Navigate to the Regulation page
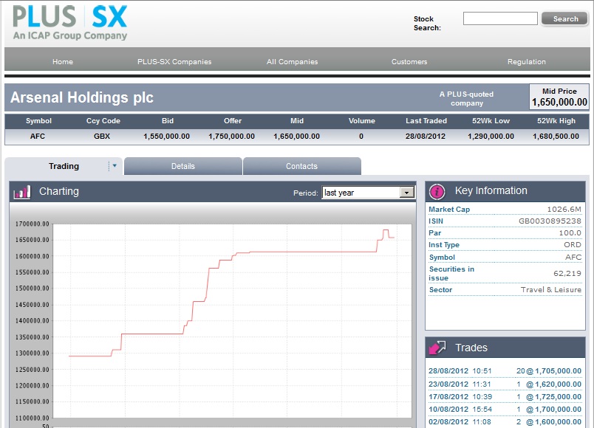 coord(526,62)
